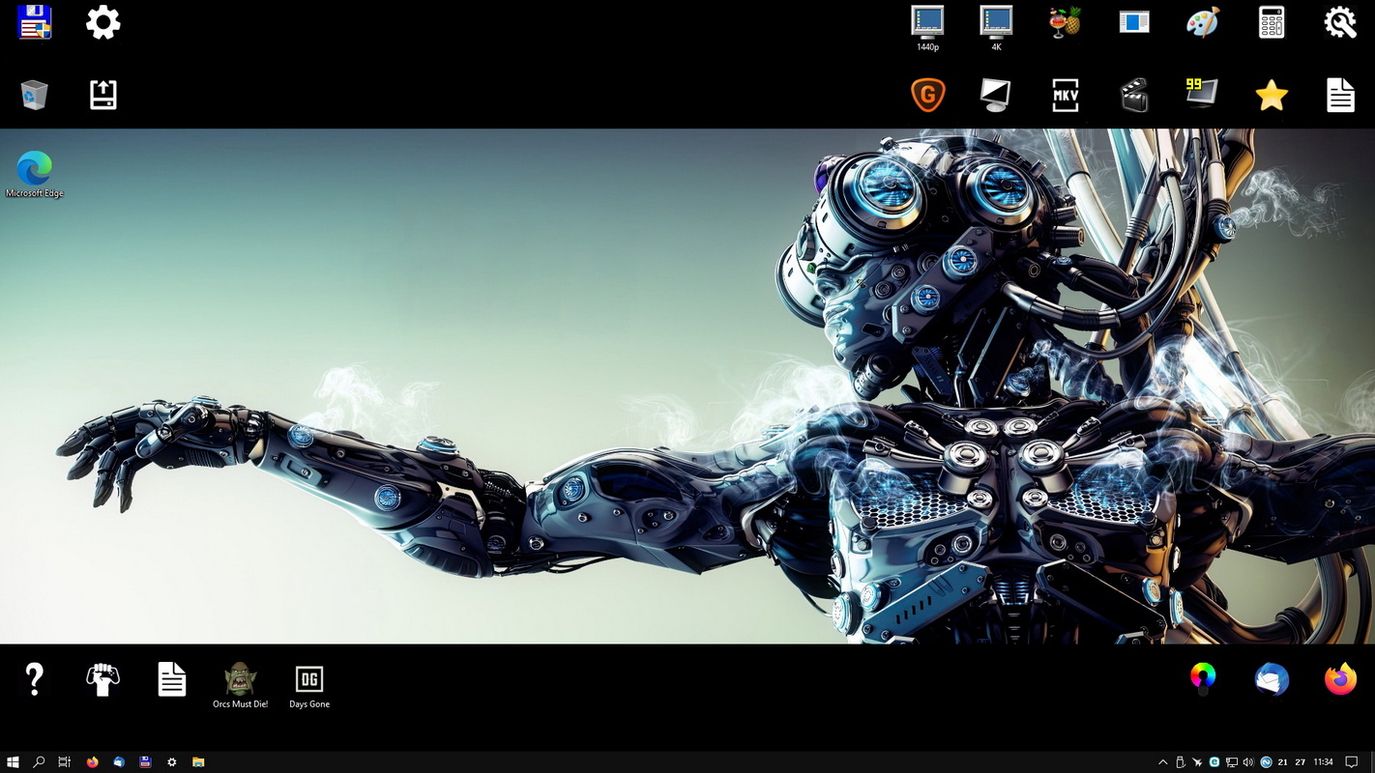Screen dimensions: 1375x773
Task: Open the 4K monitor shortcut
Action: click(x=996, y=28)
